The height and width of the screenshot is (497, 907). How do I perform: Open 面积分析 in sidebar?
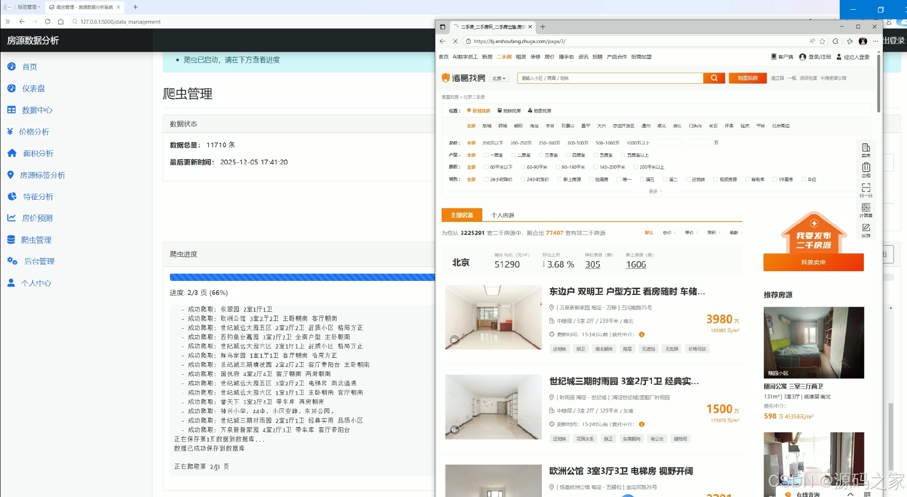click(x=30, y=153)
